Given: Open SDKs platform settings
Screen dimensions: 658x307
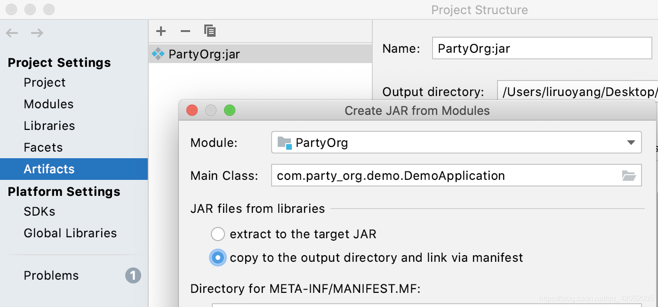Looking at the screenshot, I should 40,211.
